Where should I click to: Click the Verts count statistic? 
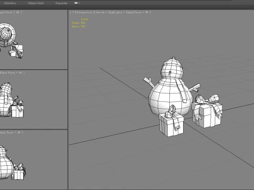click(x=78, y=26)
